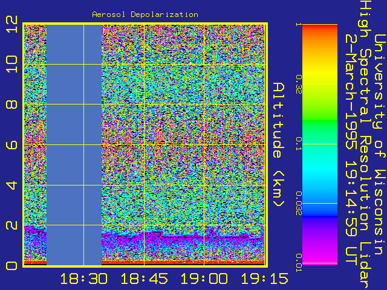Click the colorbar top label '1'
The width and height of the screenshot is (387, 290).
click(299, 24)
